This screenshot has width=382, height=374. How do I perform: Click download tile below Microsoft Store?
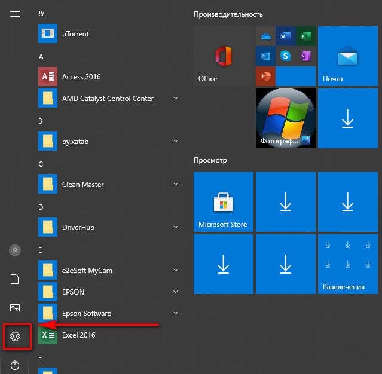click(x=224, y=264)
